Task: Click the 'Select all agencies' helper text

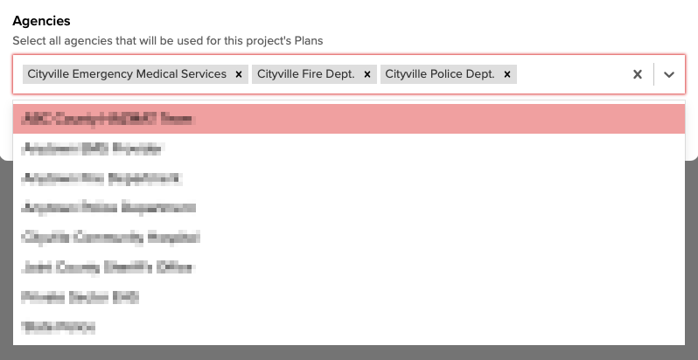Action: click(x=168, y=41)
